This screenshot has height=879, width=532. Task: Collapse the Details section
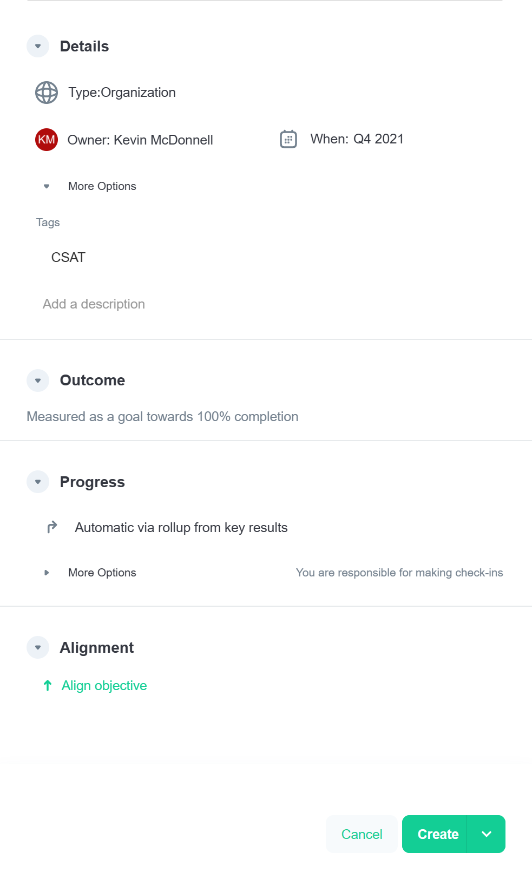[38, 47]
